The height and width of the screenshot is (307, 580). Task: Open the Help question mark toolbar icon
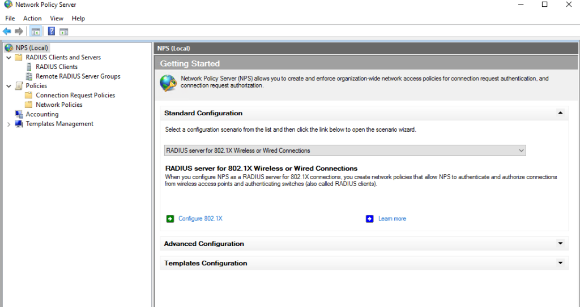(x=52, y=32)
